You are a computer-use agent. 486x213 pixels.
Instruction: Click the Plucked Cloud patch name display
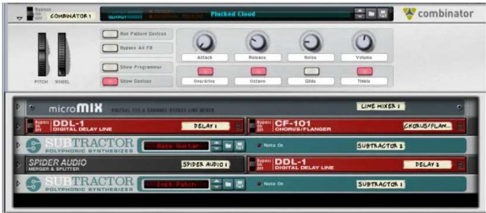(x=232, y=14)
